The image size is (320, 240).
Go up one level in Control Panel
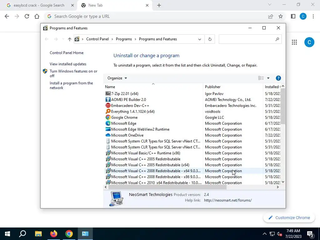[x=70, y=39]
